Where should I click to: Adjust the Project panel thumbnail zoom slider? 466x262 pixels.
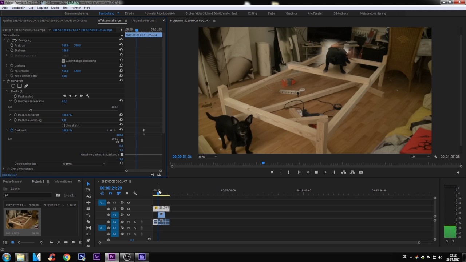(19, 242)
